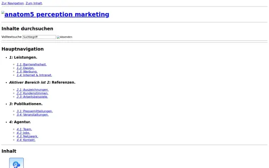Screen dimensions: 269x168
Task: Open 1.4 Internet & Intranet link
Action: point(35,75)
